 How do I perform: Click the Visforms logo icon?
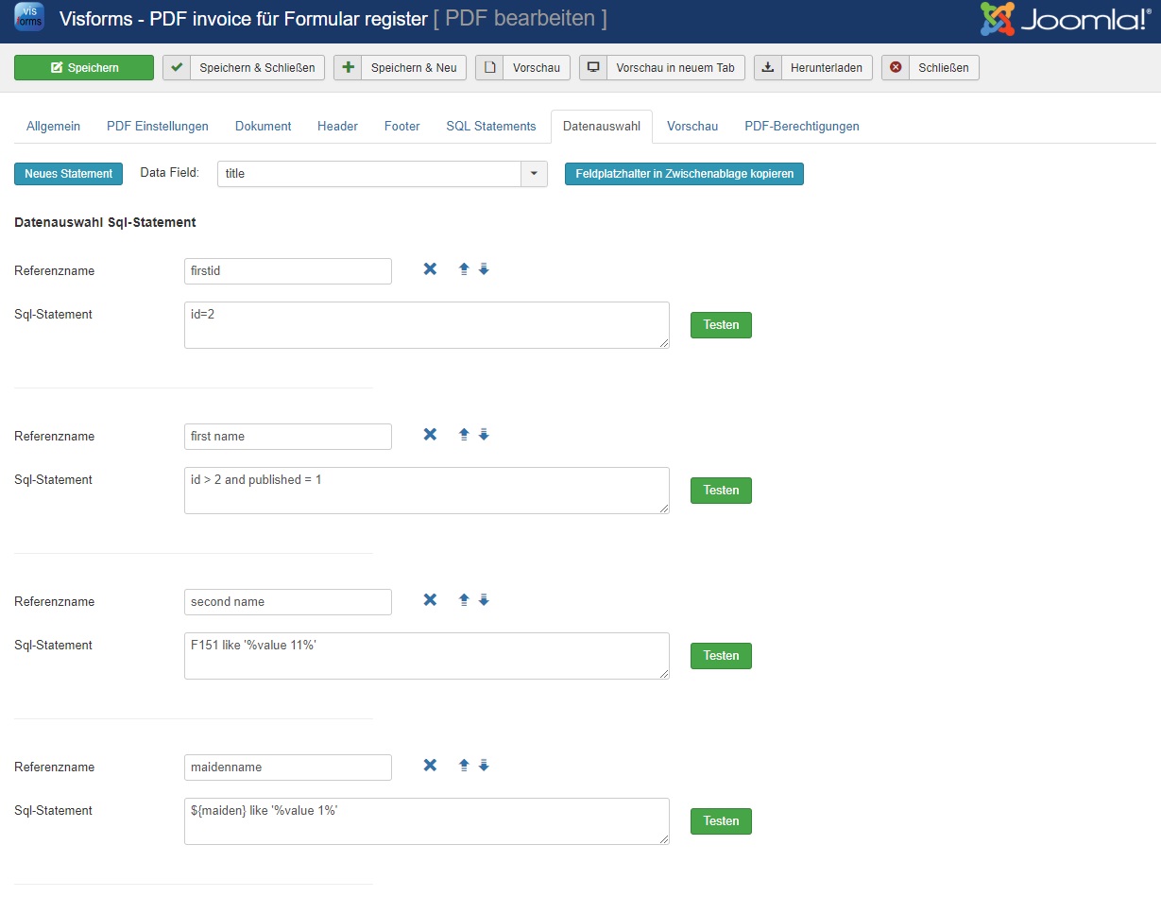point(29,18)
